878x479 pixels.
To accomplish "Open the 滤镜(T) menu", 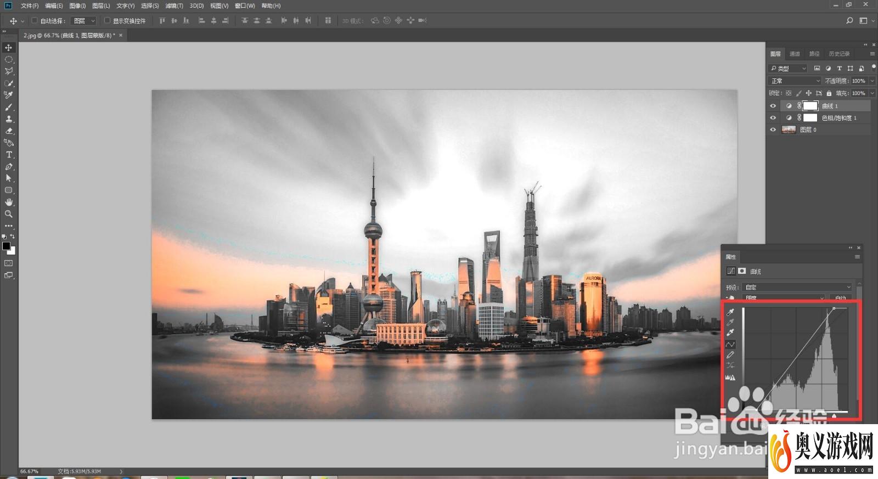I will 175,5.
